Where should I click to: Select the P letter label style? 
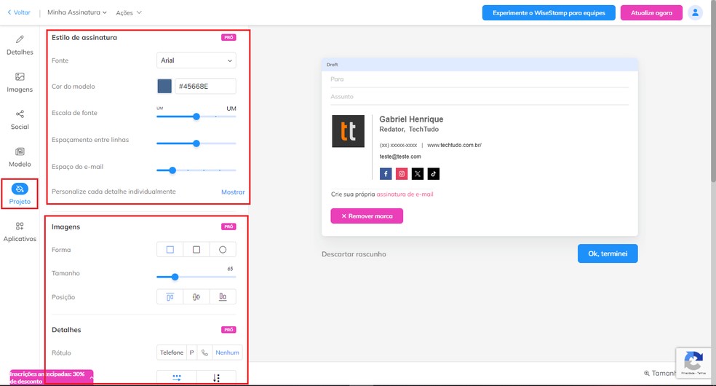point(192,352)
